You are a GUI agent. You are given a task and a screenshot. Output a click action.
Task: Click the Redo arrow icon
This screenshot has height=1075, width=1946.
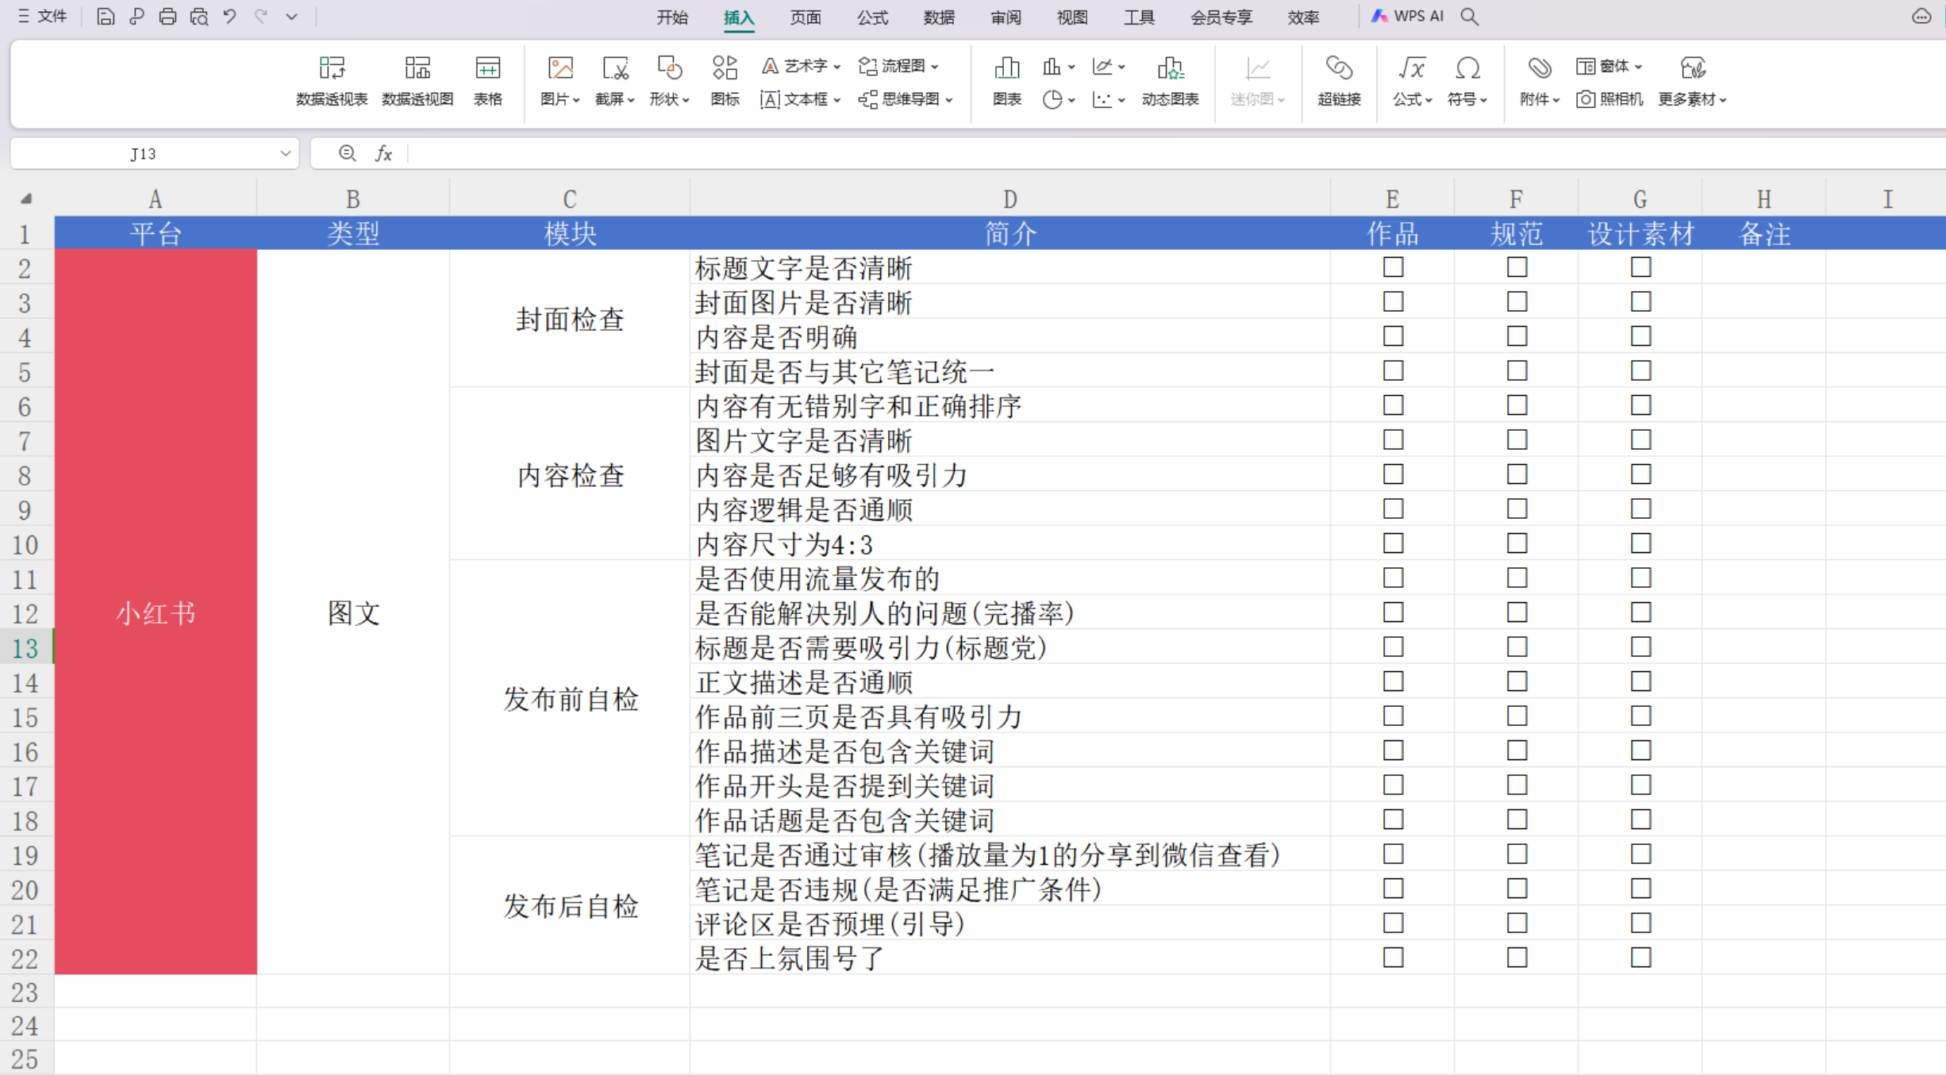[x=260, y=17]
